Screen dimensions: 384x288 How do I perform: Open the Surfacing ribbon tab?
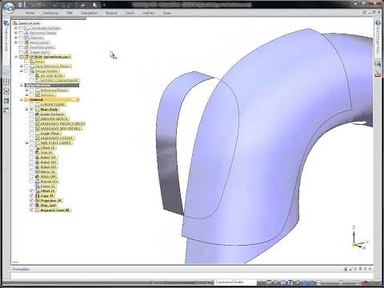[x=50, y=13]
